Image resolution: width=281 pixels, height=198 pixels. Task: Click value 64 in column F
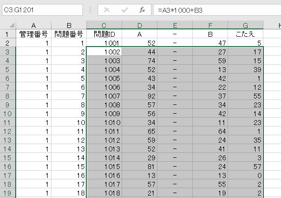[x=210, y=131]
